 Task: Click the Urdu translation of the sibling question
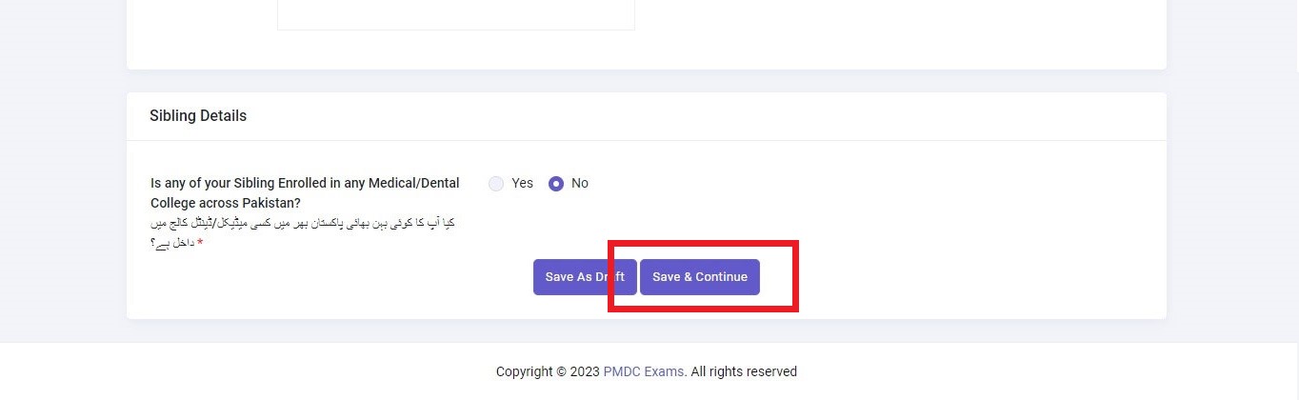pos(303,232)
